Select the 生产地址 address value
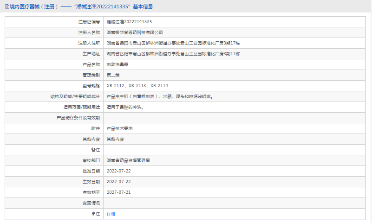The image size is (372, 223). point(173,54)
